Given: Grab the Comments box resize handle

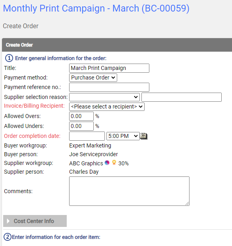Looking at the screenshot, I should point(187,203).
